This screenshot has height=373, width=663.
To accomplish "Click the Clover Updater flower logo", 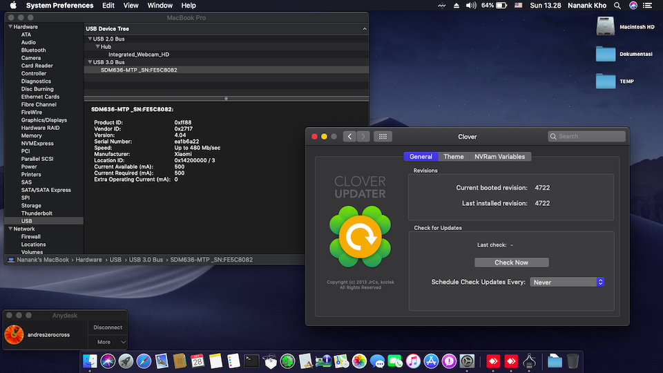I will 361,237.
